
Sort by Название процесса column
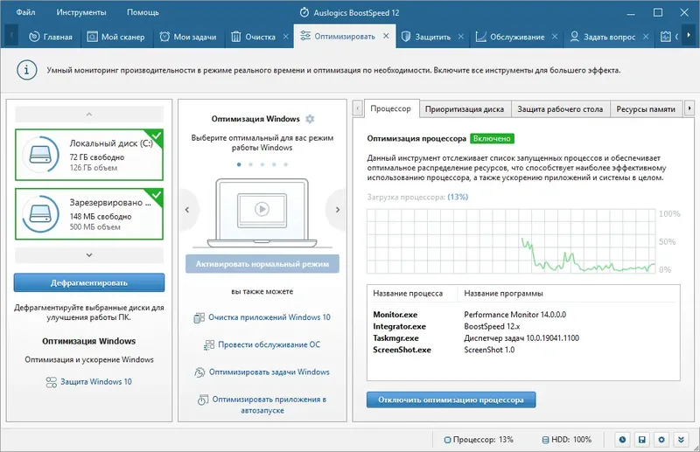[408, 294]
